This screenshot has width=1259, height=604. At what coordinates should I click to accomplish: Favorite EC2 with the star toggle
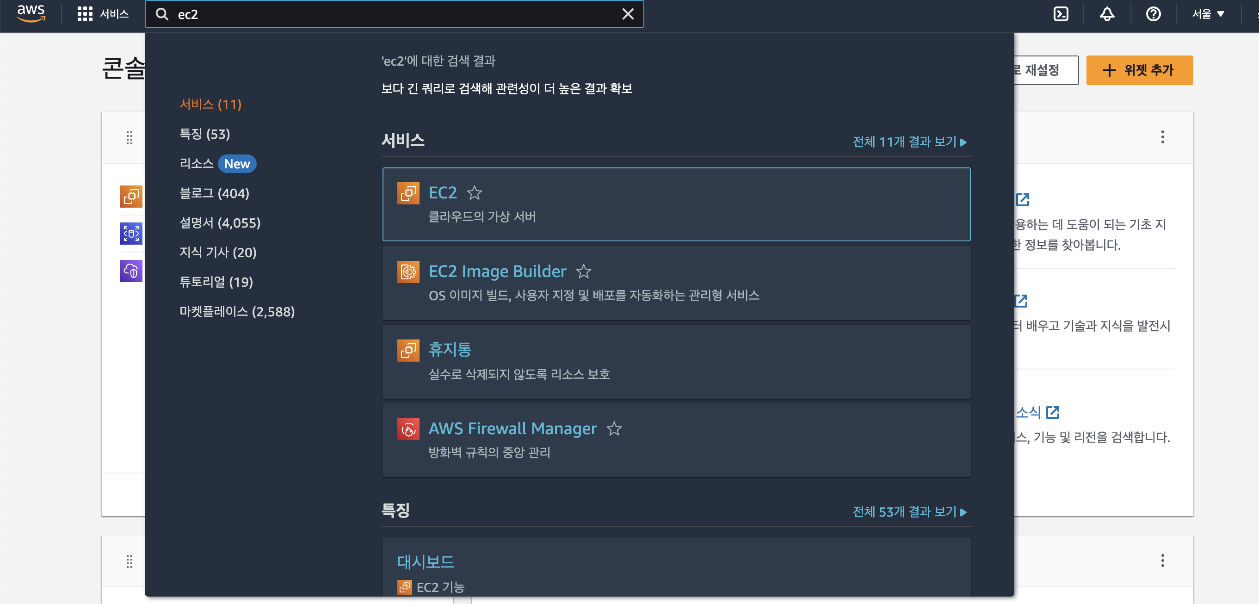[x=475, y=192]
